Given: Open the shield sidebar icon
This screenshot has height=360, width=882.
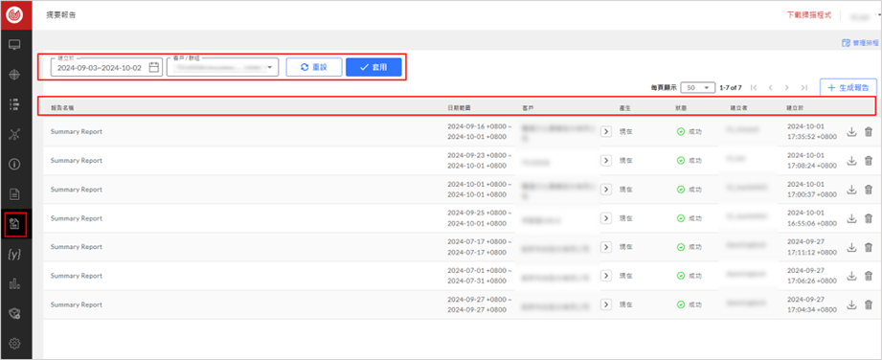Looking at the screenshot, I should click(x=15, y=313).
